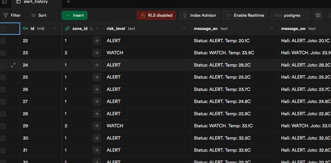
Task: Follow zone_id foreign key arrow in row 25
Action: click(x=97, y=77)
